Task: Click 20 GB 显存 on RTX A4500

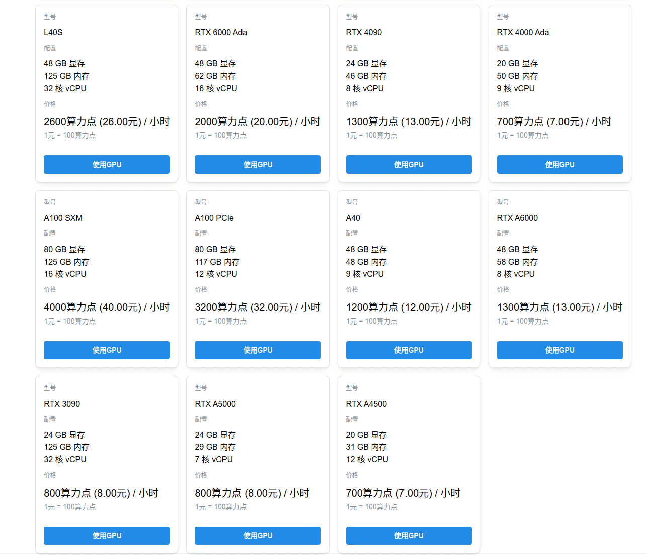Action: [x=366, y=435]
